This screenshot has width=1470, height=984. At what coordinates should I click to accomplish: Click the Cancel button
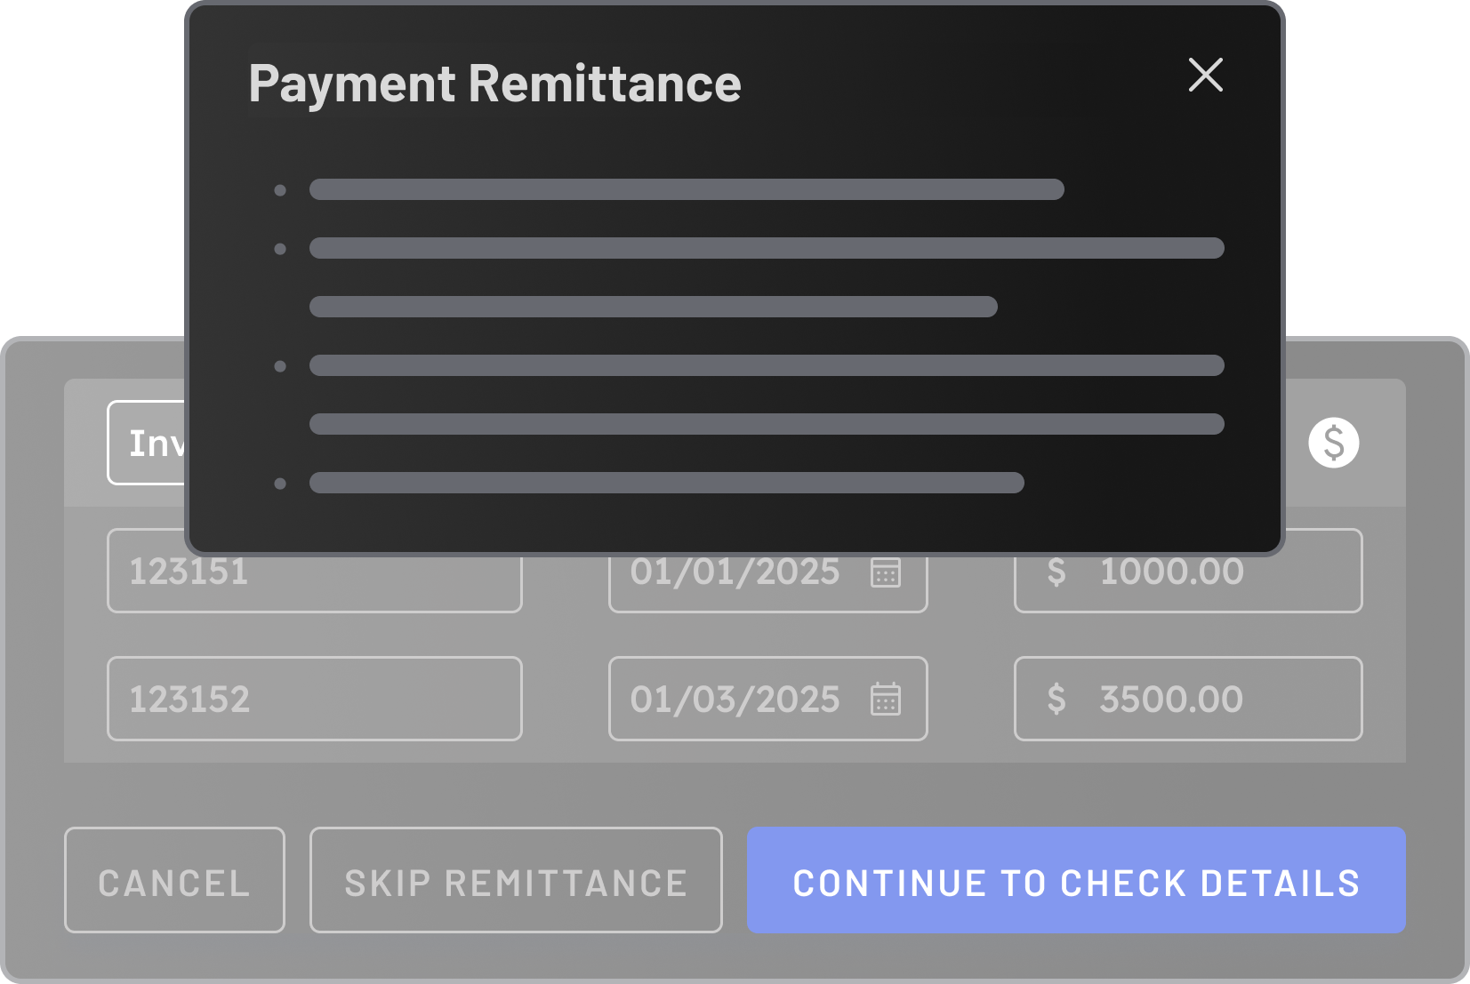pos(174,881)
